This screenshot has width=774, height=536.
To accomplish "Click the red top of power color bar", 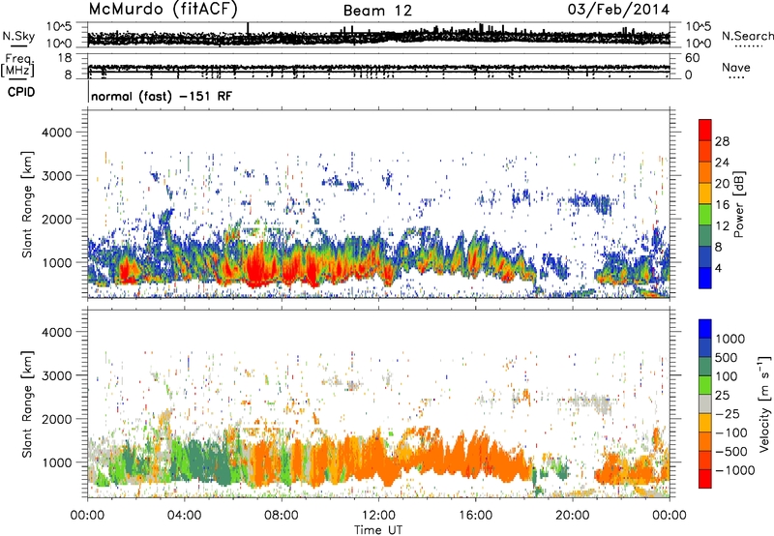I will click(x=705, y=130).
